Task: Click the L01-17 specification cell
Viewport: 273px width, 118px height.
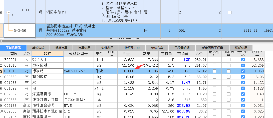Action: [79, 94]
